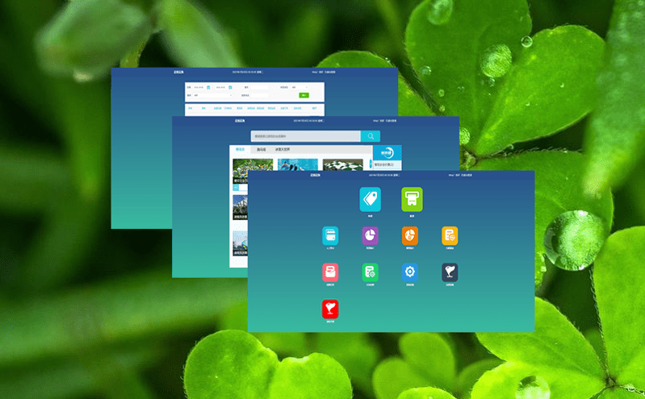Click the red cocktail glass icon

(330, 309)
